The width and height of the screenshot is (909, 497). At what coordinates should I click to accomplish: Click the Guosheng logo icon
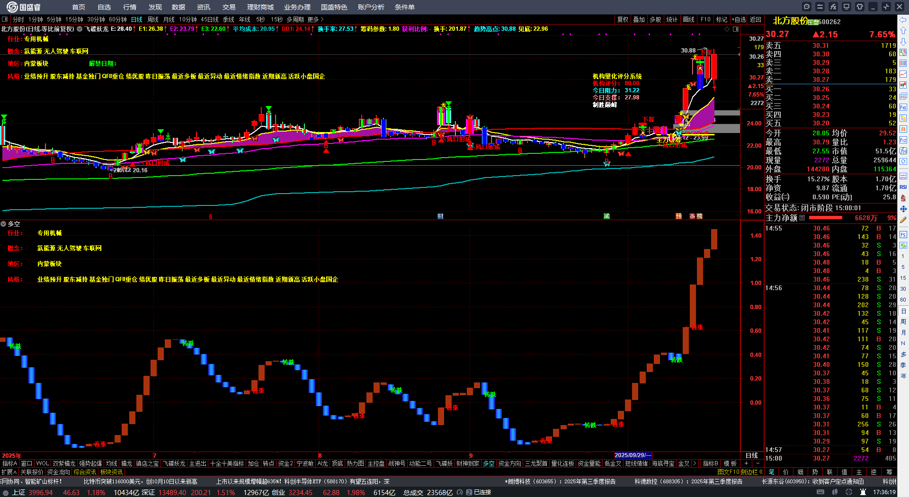11,7
